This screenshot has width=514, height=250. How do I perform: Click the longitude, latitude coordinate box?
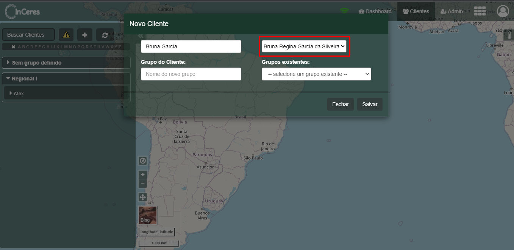(x=156, y=232)
